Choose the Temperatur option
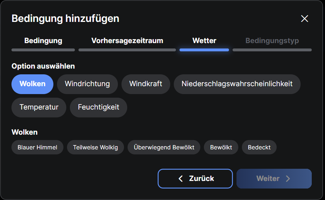The height and width of the screenshot is (200, 325). [39, 107]
